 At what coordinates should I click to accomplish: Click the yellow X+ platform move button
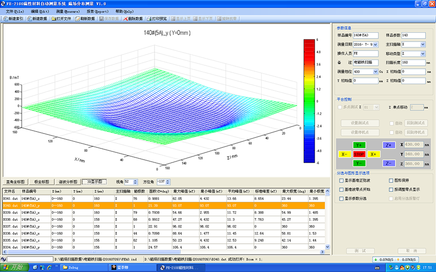(374, 154)
